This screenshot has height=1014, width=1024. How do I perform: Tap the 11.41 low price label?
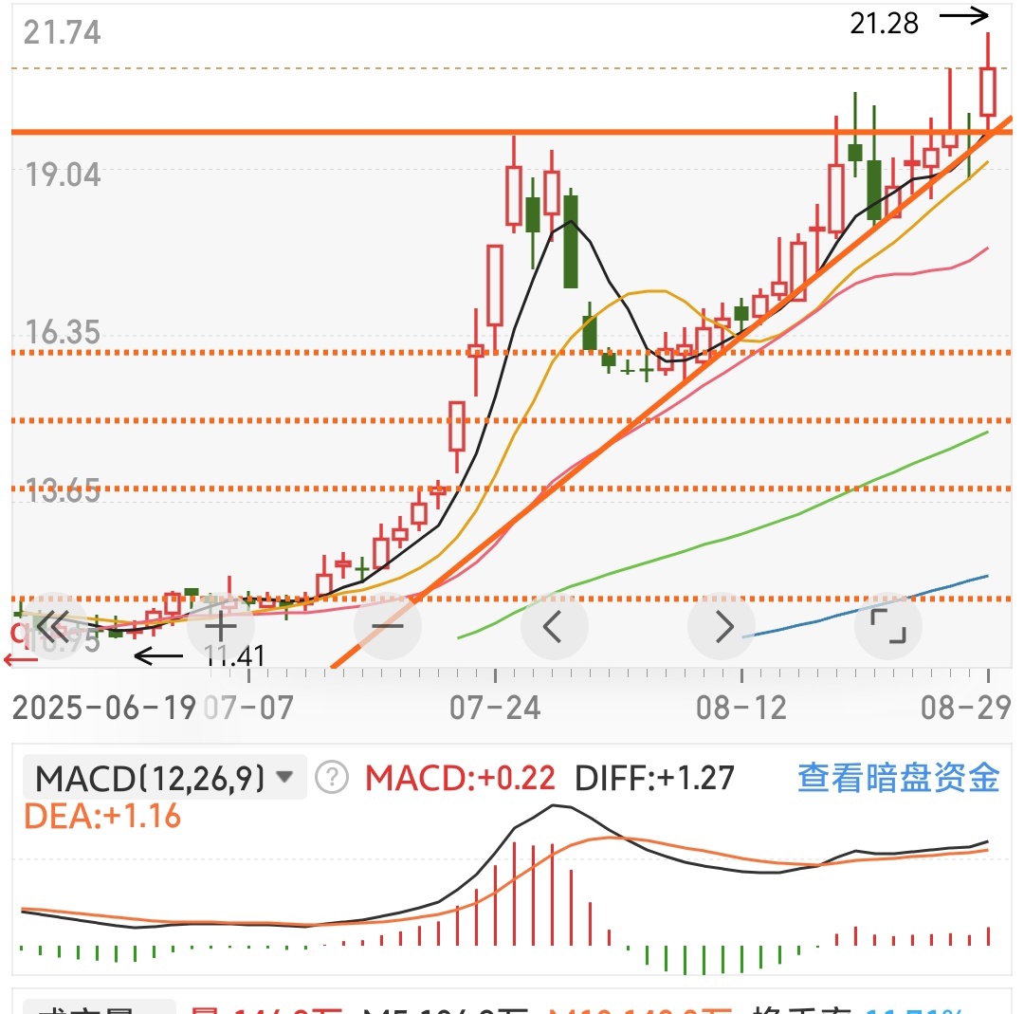[234, 656]
